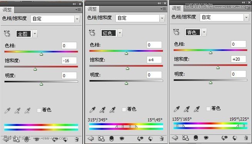Clip to layer icon in Cyans panel
This screenshot has width=252, height=144.
pyautogui.click(x=195, y=138)
